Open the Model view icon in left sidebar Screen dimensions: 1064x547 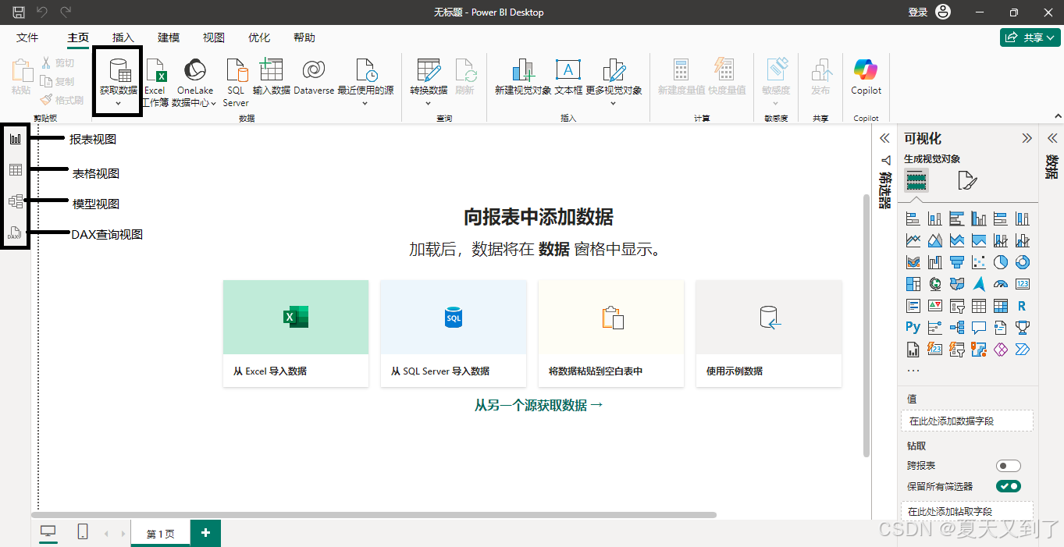click(x=16, y=201)
